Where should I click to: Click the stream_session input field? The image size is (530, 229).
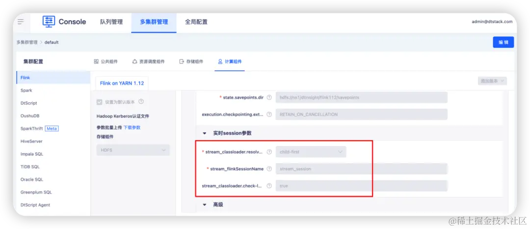click(362, 169)
